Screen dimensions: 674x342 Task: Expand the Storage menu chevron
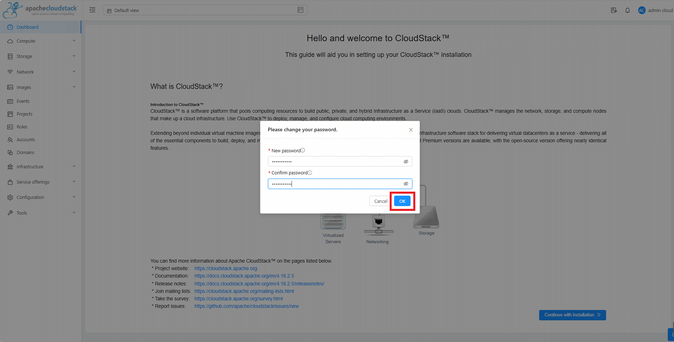point(74,56)
